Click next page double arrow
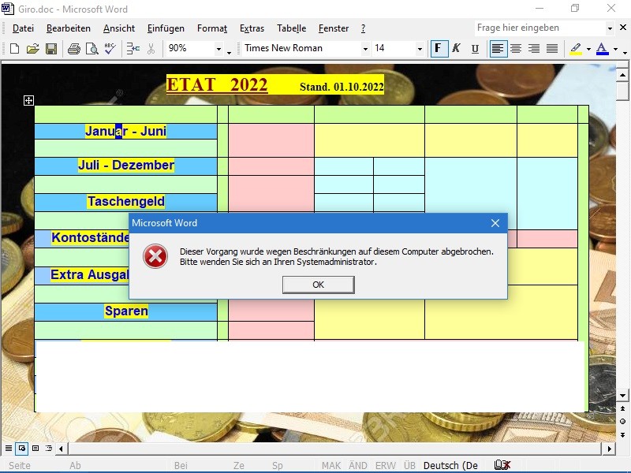Screen dimensions: 631x473 [622, 435]
